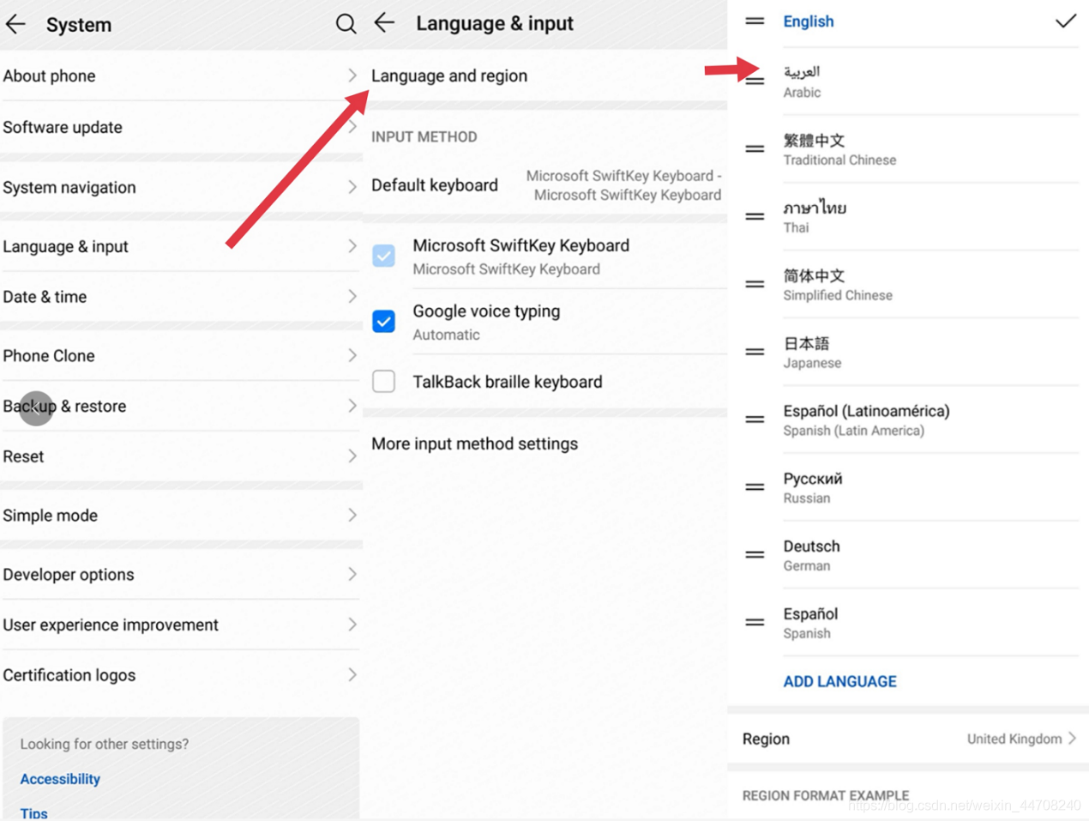
Task: Open More input method settings
Action: pos(474,444)
